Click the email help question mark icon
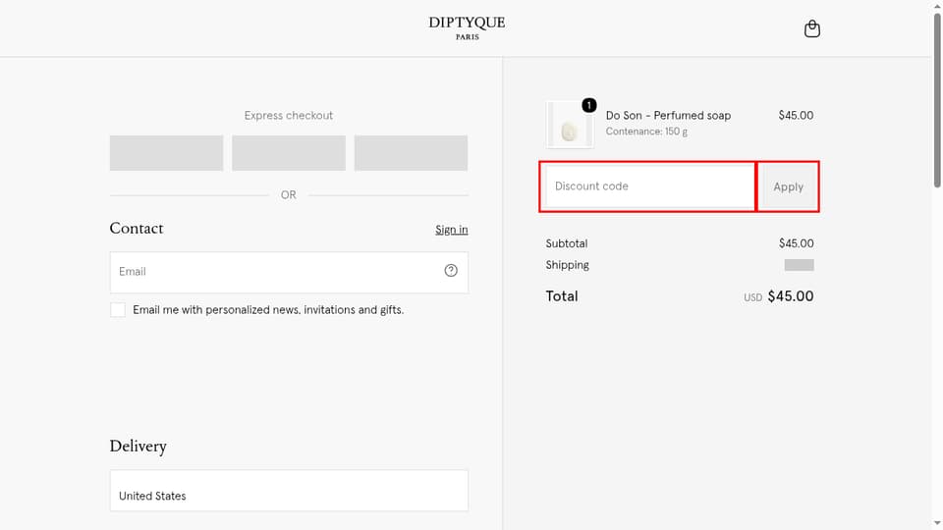This screenshot has width=943, height=530. 451,271
